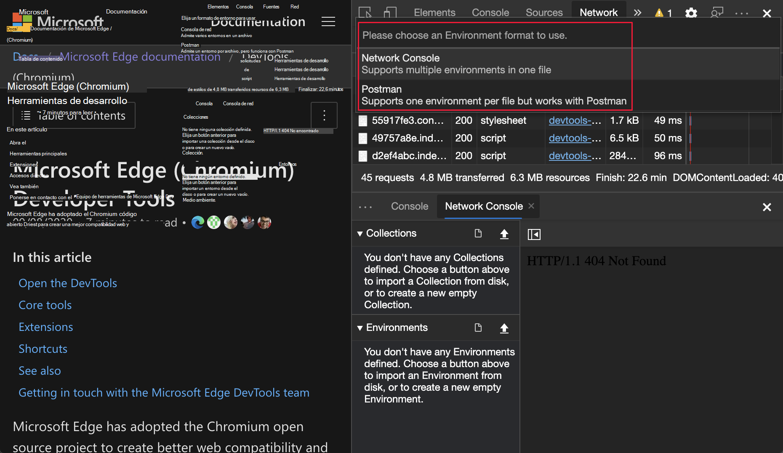The width and height of the screenshot is (783, 453).
Task: Collapse the Collections section
Action: (360, 234)
